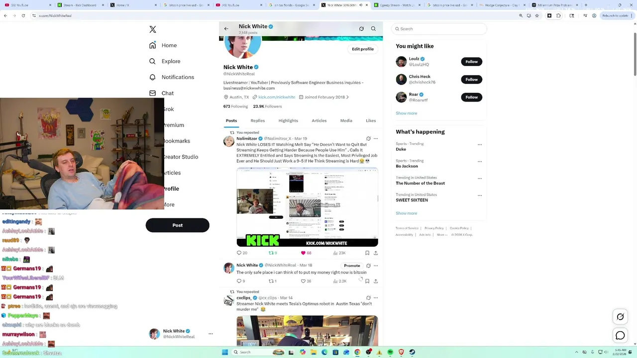Open more options on Nolimitzor post
The height and width of the screenshot is (358, 637).
(x=376, y=139)
